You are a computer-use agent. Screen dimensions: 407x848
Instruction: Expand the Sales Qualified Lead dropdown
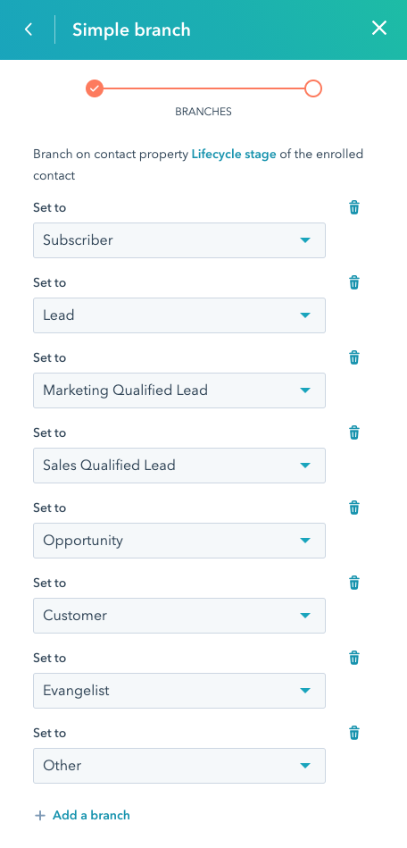[179, 466]
